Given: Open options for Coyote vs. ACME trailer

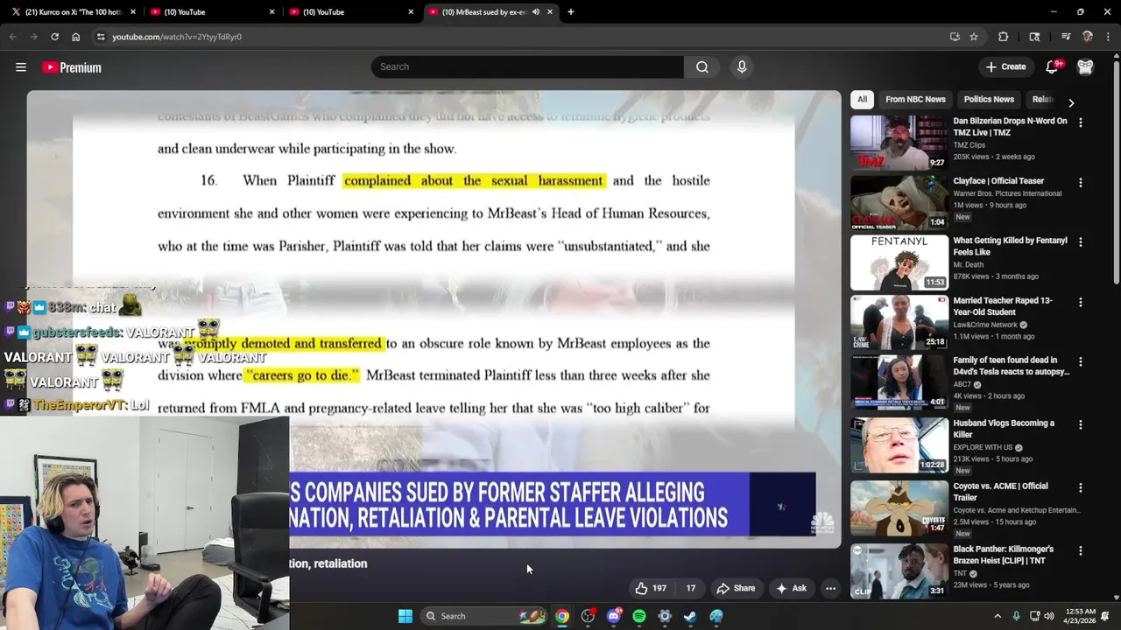Looking at the screenshot, I should [1080, 487].
